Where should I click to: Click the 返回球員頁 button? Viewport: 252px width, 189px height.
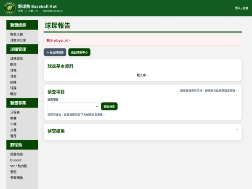55,52
